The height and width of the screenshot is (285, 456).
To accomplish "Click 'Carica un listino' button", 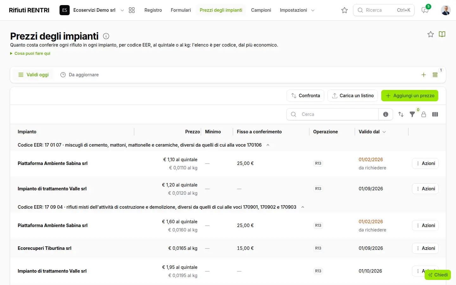I will click(x=352, y=96).
